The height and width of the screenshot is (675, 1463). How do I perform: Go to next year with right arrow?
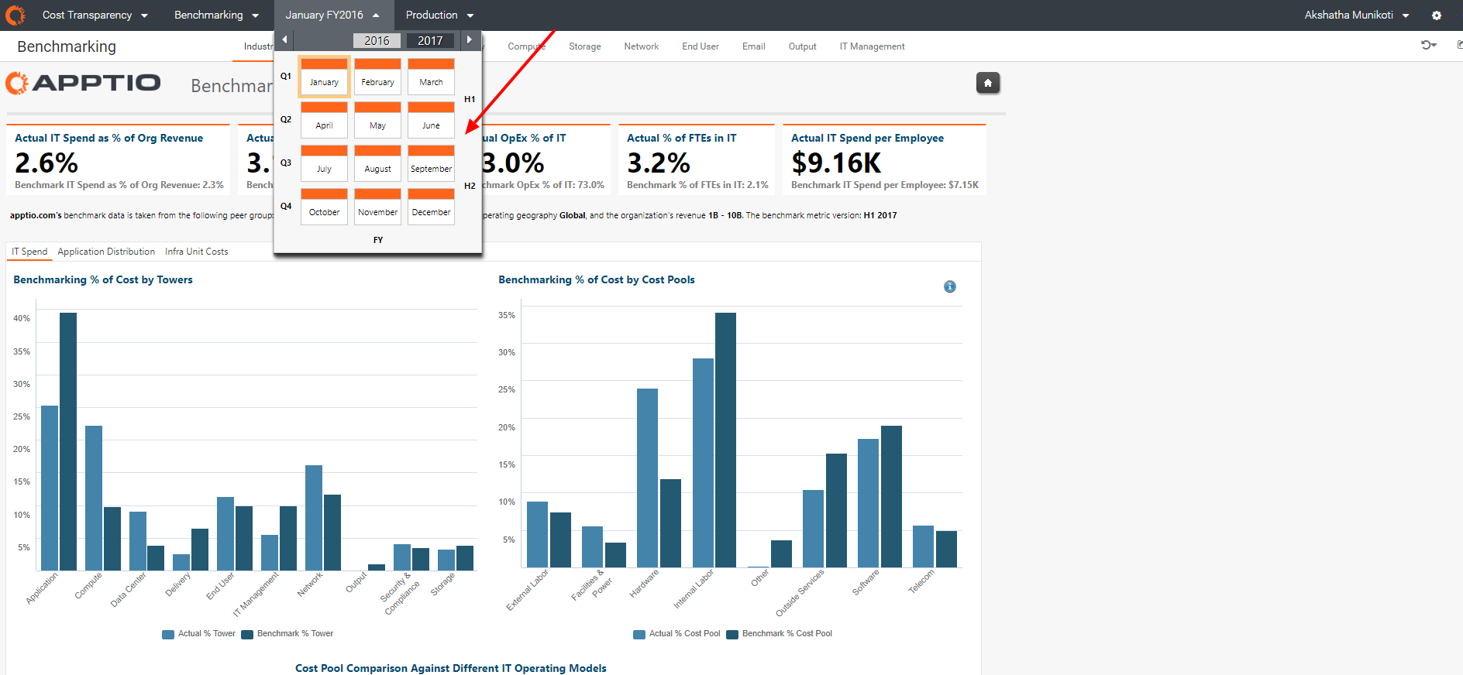pyautogui.click(x=469, y=39)
